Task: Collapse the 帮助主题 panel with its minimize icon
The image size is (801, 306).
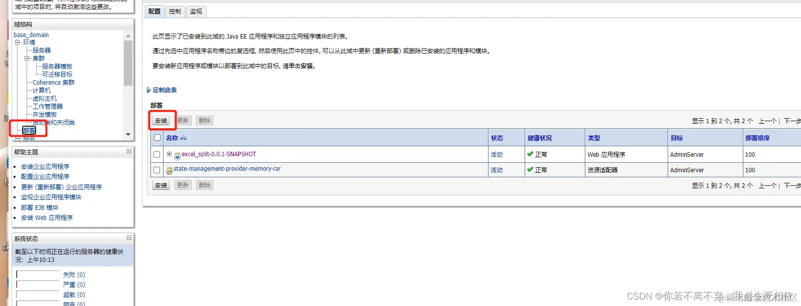Action: click(129, 151)
